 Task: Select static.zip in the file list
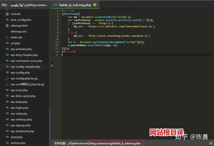pyautogui.click(x=16, y=37)
